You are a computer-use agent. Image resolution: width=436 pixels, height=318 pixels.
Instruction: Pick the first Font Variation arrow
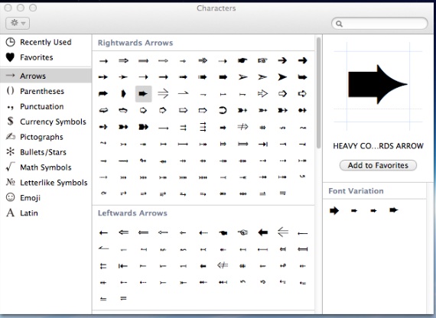pyautogui.click(x=334, y=210)
